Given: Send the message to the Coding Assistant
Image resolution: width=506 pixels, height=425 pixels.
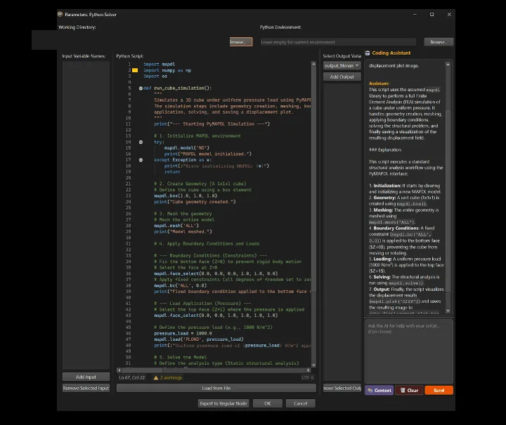Looking at the screenshot, I should [x=439, y=390].
